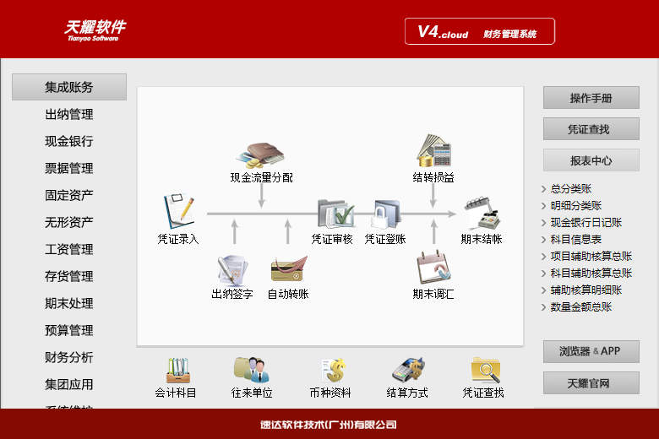Click the chevron beside 科目信息表
659x439 pixels.
[543, 240]
